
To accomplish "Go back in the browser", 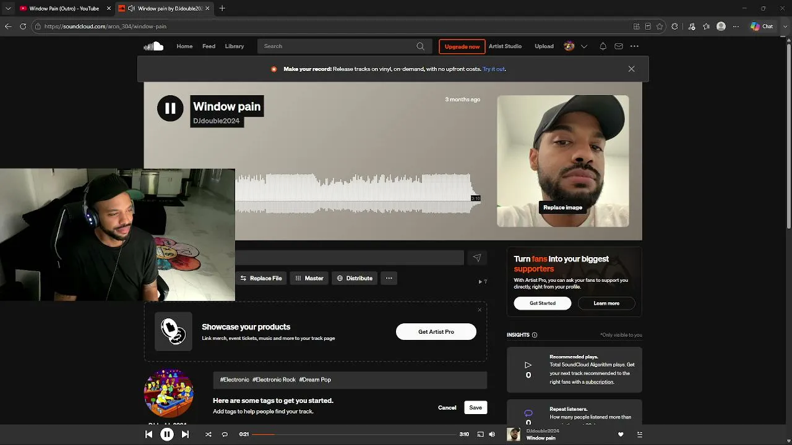I will pyautogui.click(x=8, y=27).
